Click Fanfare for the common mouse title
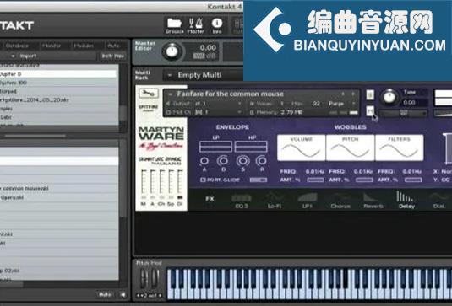 click(231, 94)
